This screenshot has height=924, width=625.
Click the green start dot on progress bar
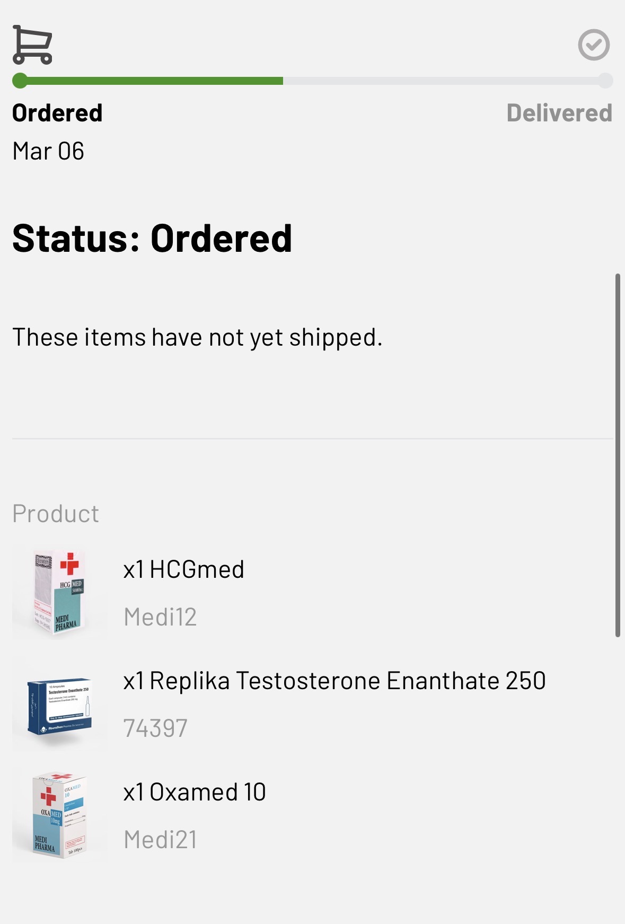(20, 81)
